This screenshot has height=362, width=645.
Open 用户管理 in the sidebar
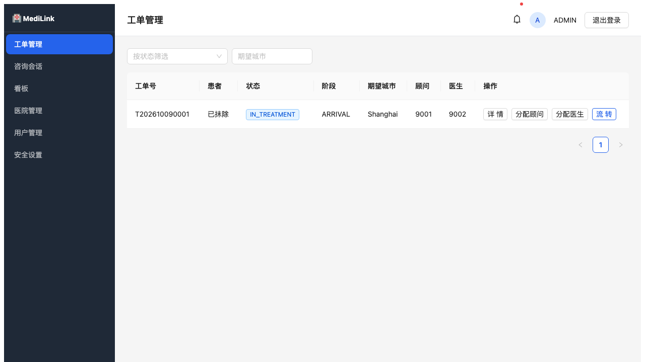pyautogui.click(x=59, y=133)
